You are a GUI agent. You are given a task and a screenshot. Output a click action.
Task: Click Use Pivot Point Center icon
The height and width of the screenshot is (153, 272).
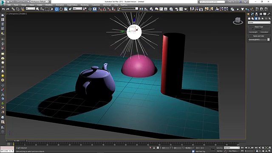[x=85, y=9]
